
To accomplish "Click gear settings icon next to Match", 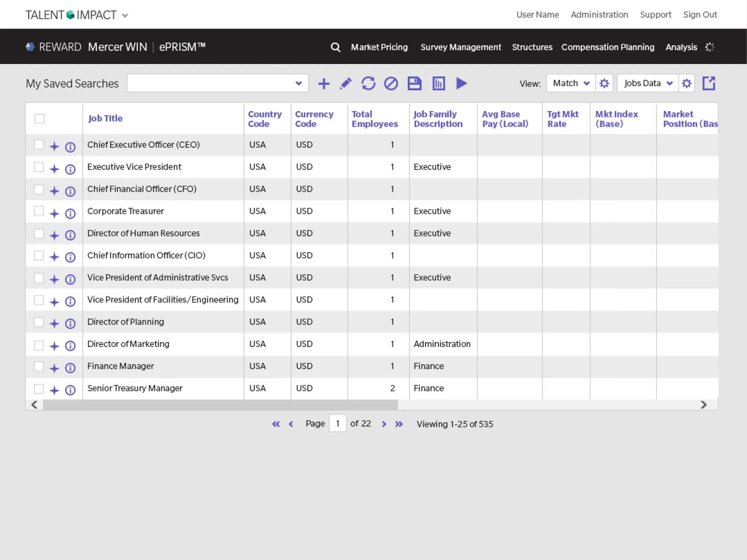I will pyautogui.click(x=604, y=83).
